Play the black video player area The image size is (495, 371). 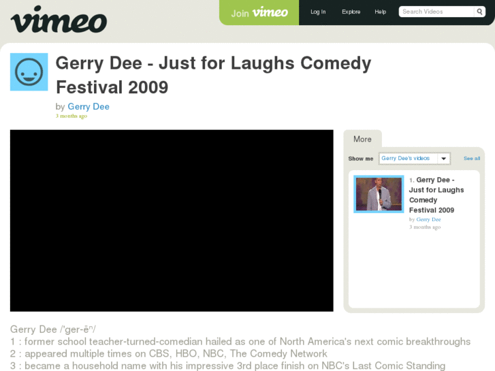[x=172, y=221]
